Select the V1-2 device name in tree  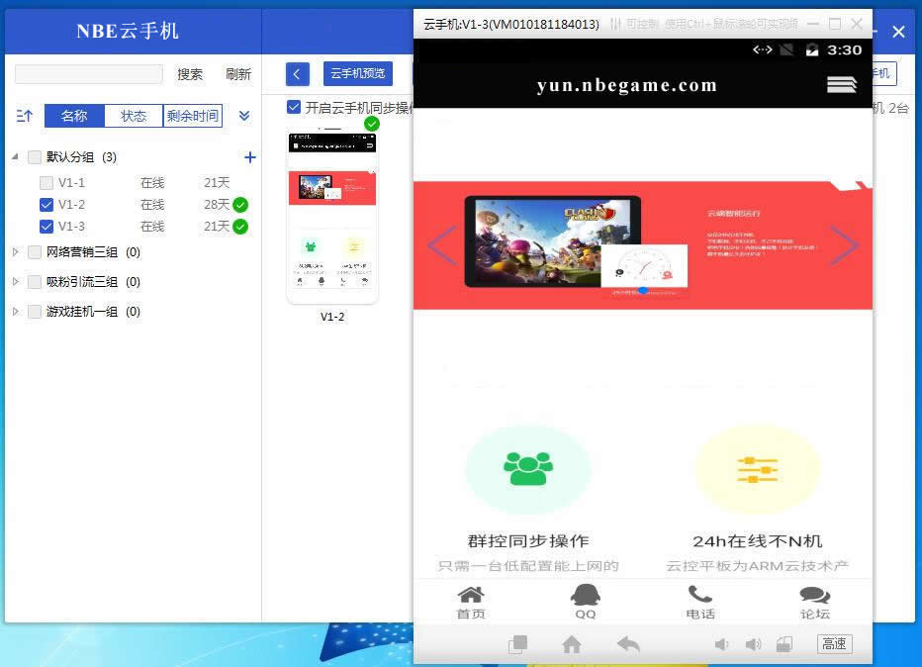pyautogui.click(x=71, y=205)
